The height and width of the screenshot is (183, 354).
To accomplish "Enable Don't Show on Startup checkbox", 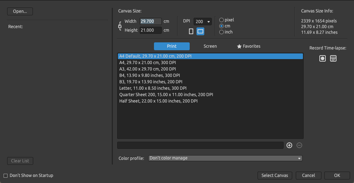I will (6, 176).
